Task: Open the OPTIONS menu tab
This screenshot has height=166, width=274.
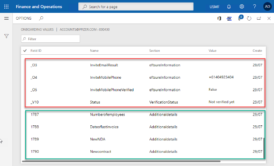Action: click(x=24, y=18)
